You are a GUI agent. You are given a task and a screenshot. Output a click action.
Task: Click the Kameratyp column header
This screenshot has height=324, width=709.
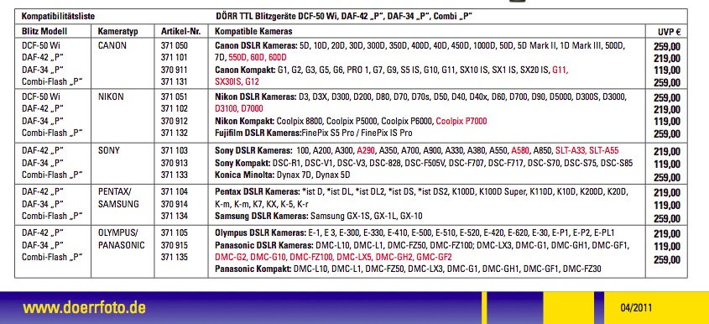117,32
